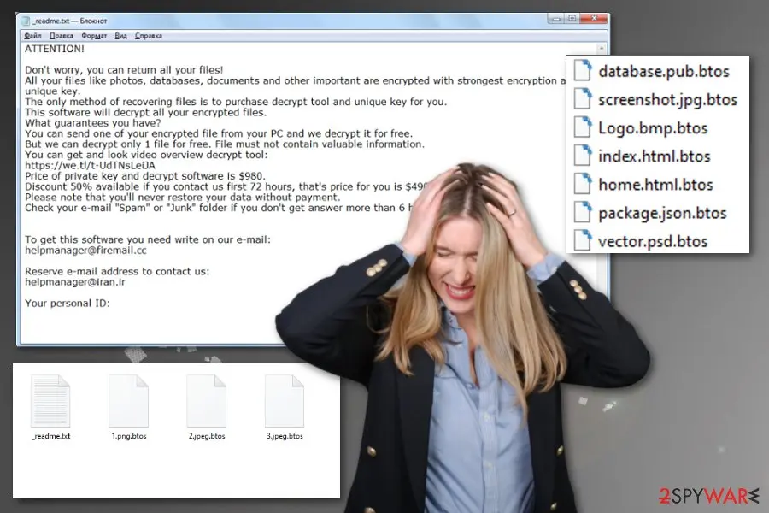Click the scrollbar up arrow in Notepad
This screenshot has height=513, width=769.
[602, 49]
